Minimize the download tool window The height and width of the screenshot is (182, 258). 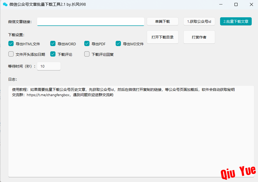click(221, 4)
